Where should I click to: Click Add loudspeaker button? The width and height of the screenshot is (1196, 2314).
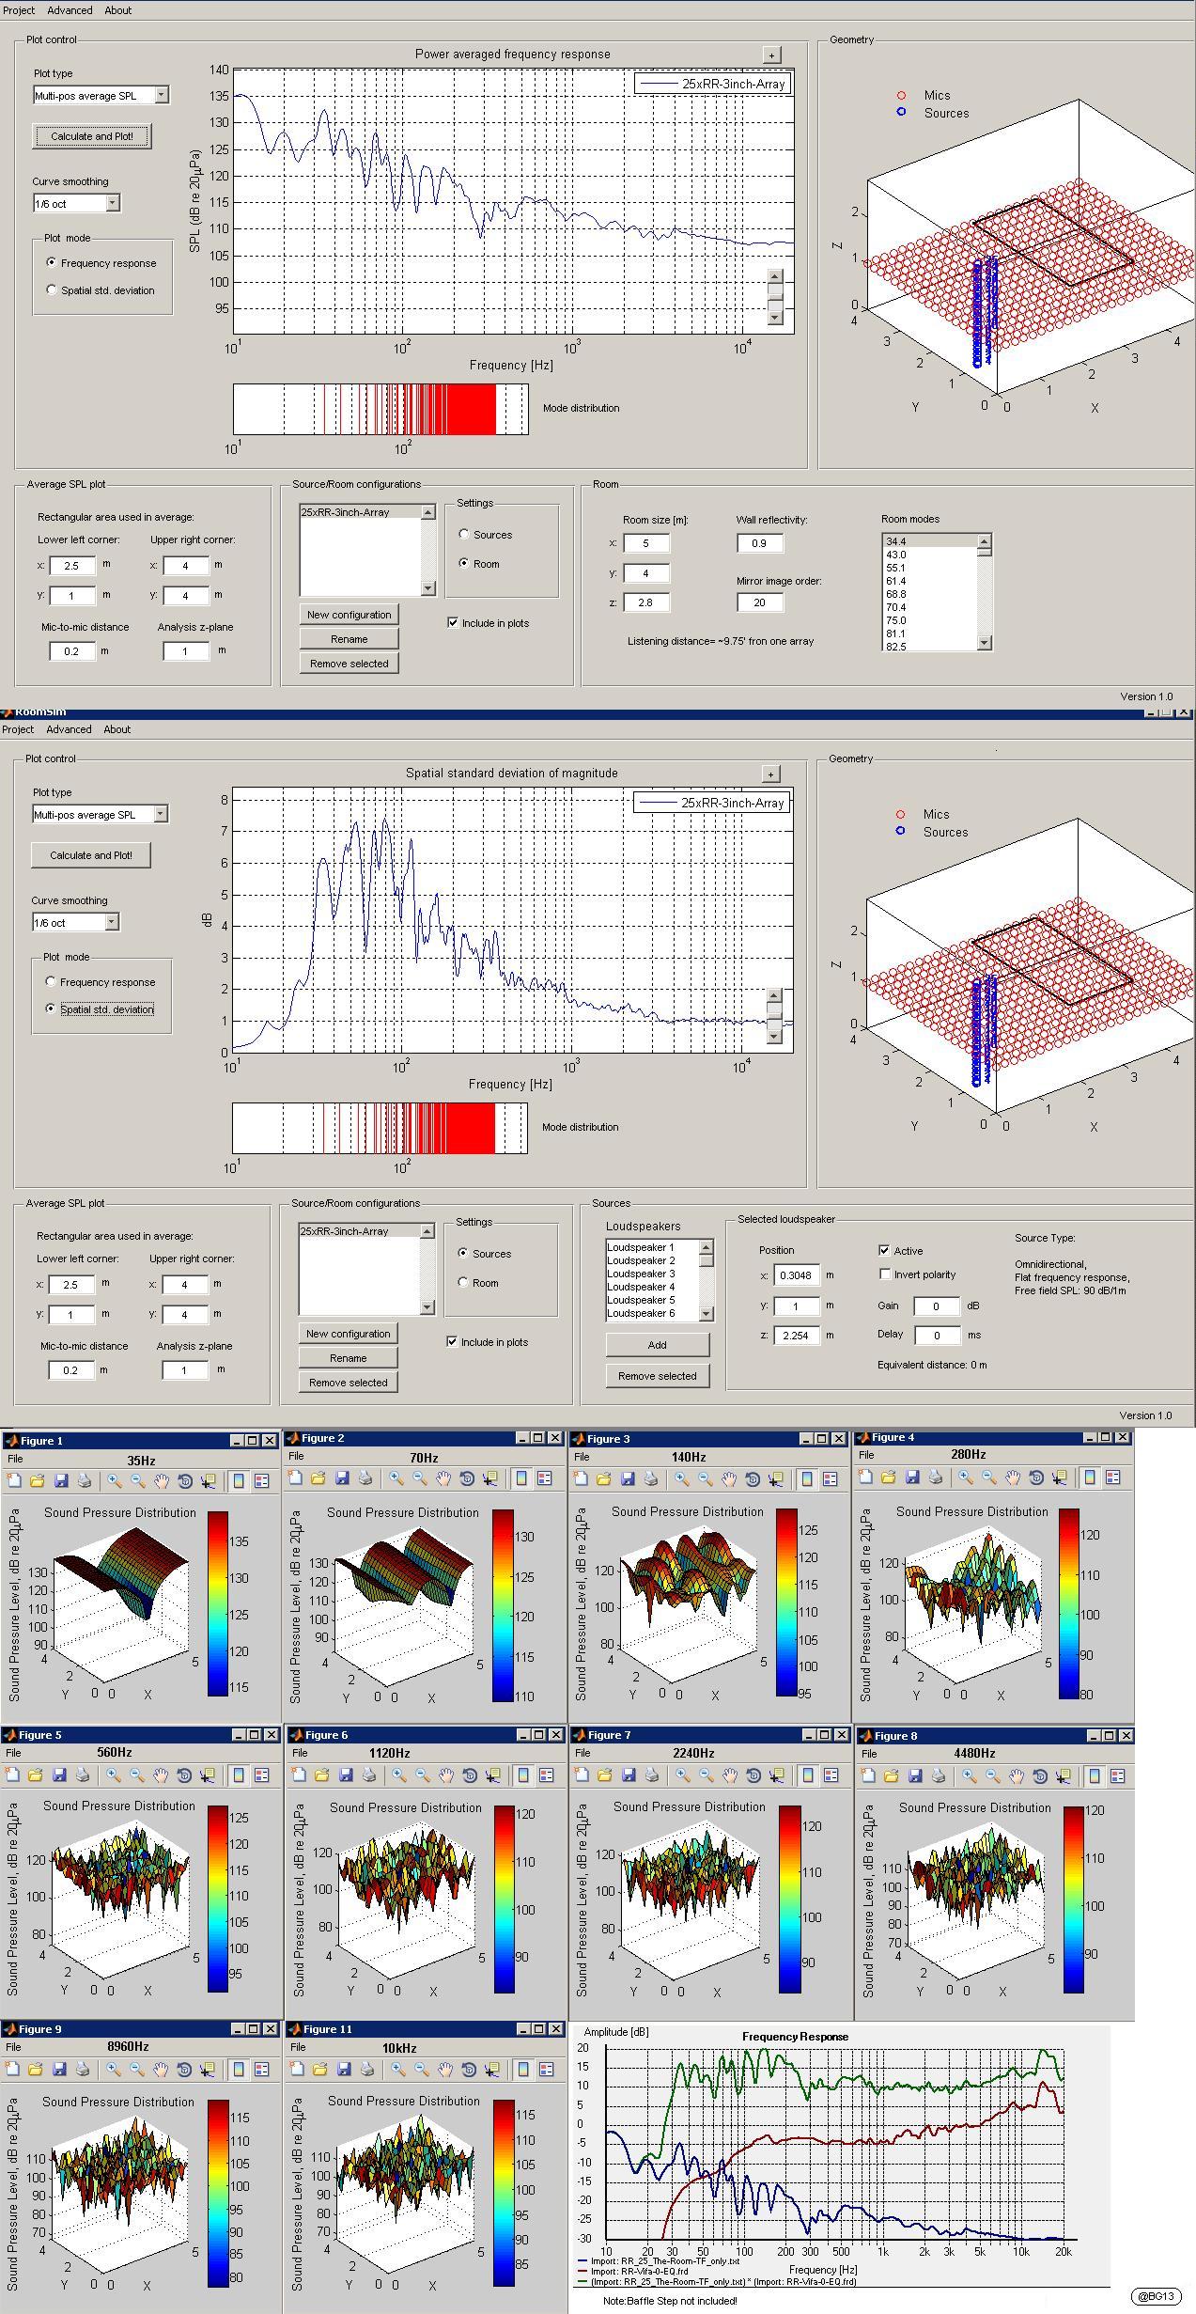click(x=658, y=1345)
